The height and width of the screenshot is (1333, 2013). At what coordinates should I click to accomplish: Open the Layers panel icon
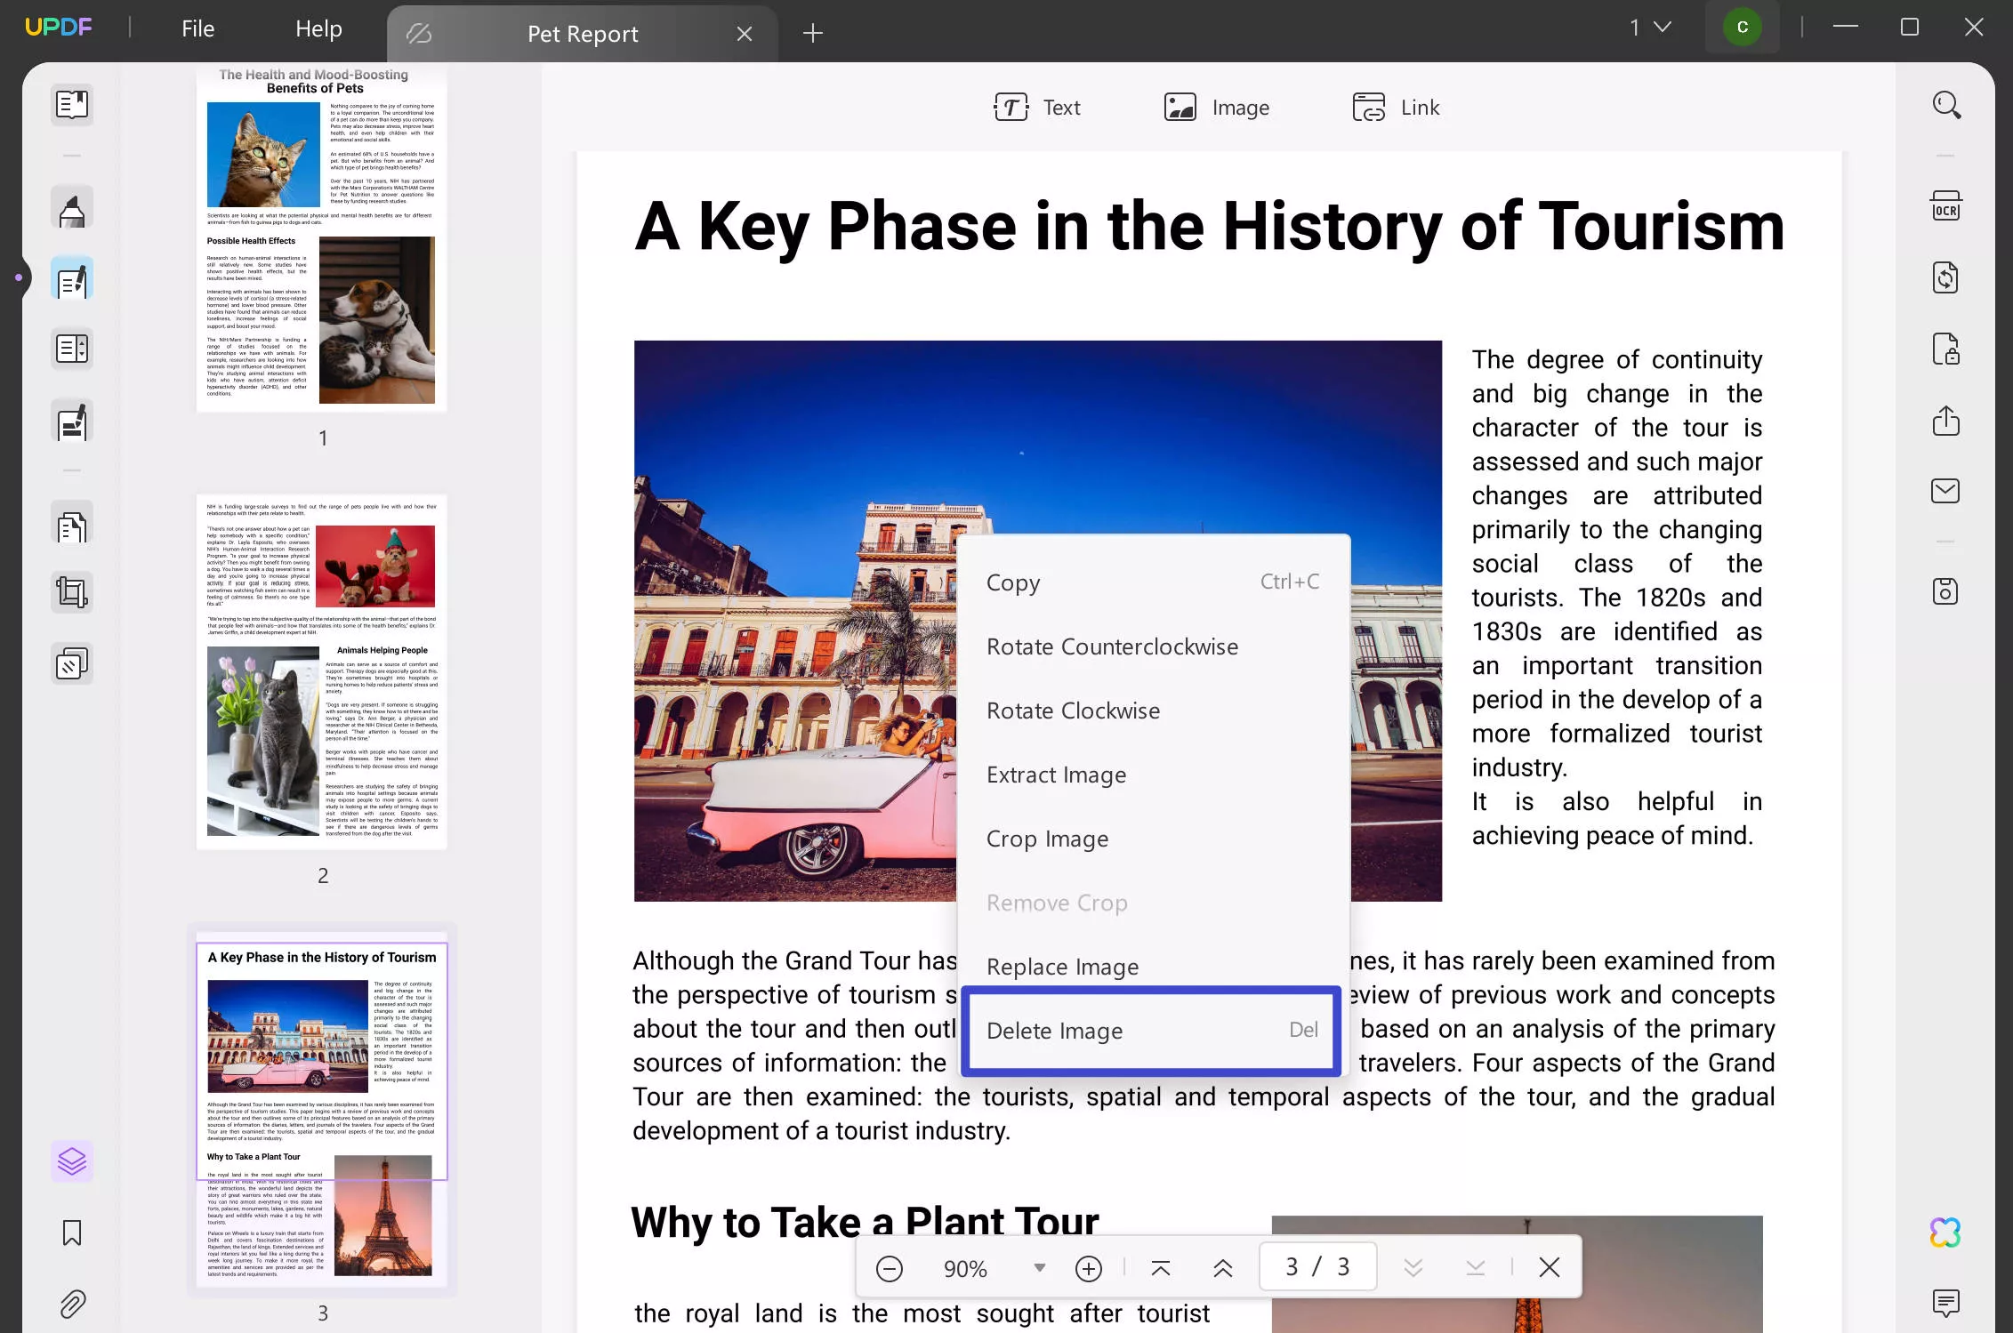(x=72, y=1161)
